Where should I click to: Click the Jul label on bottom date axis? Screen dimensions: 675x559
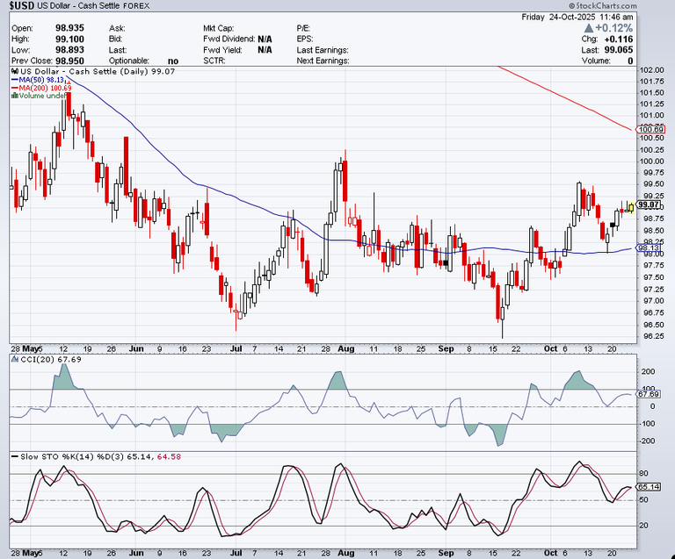(x=236, y=553)
